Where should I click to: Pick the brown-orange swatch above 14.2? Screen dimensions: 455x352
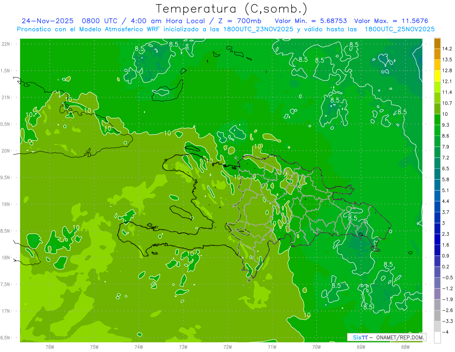(437, 44)
